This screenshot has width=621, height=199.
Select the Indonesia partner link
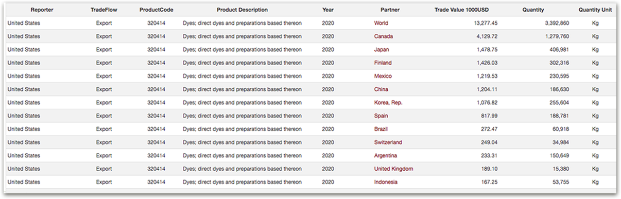coord(386,182)
